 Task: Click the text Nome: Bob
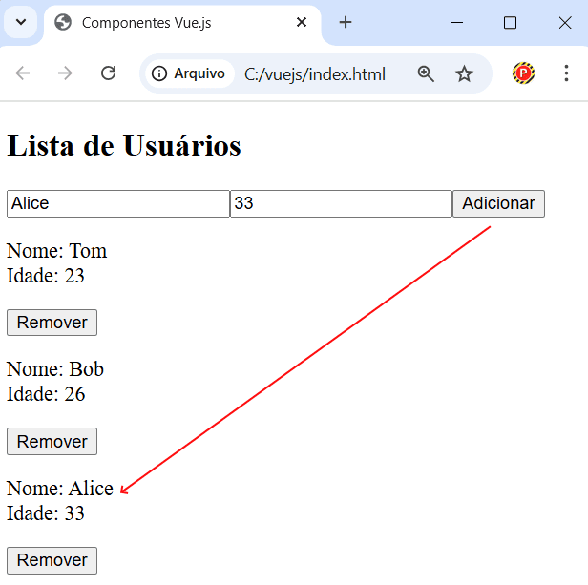click(x=55, y=369)
